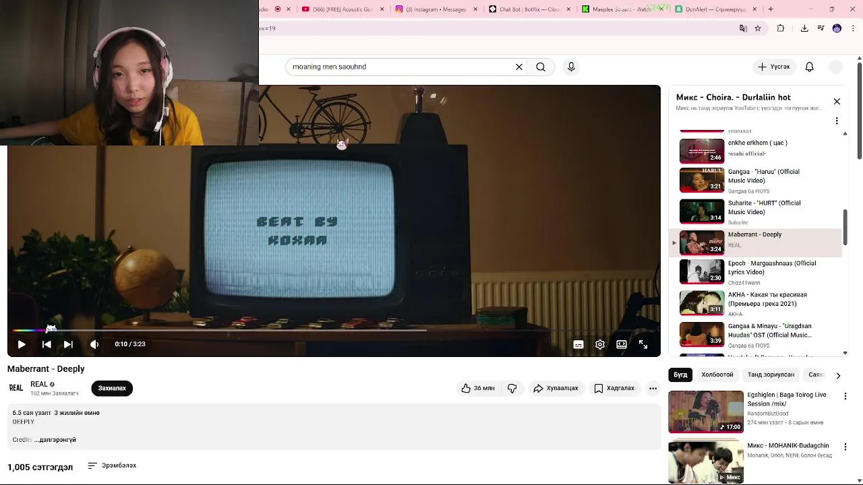
Task: Close the Instagram Messages tab
Action: [476, 9]
